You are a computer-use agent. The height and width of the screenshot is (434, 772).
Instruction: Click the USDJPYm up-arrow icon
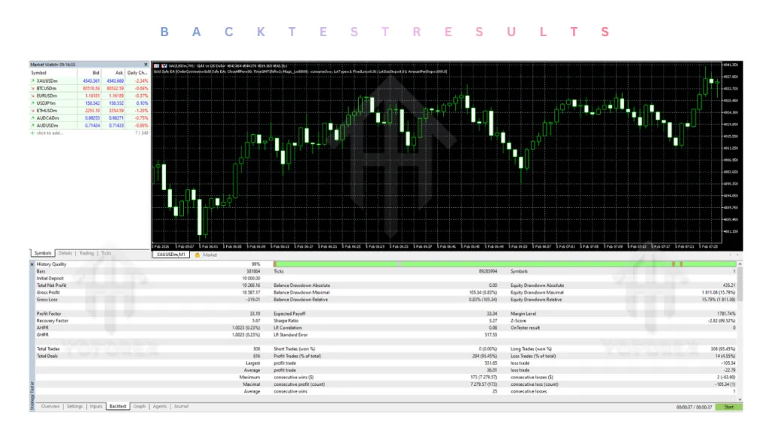pyautogui.click(x=32, y=103)
